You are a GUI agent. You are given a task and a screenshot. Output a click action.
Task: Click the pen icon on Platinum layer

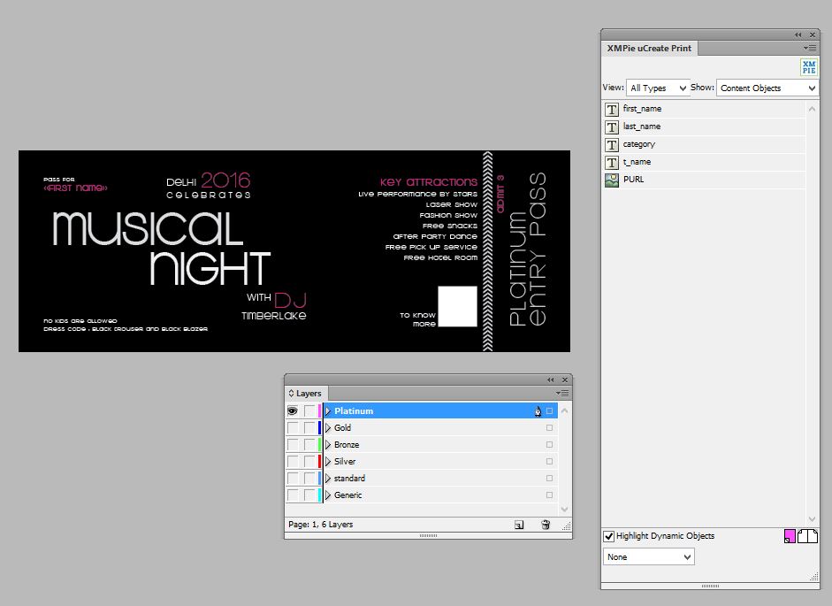pyautogui.click(x=537, y=411)
